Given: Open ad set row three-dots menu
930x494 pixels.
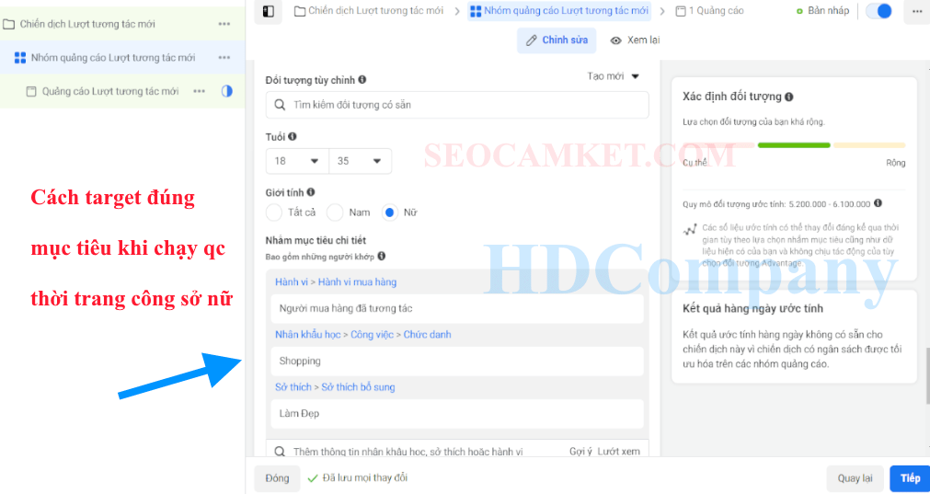Looking at the screenshot, I should [x=224, y=58].
